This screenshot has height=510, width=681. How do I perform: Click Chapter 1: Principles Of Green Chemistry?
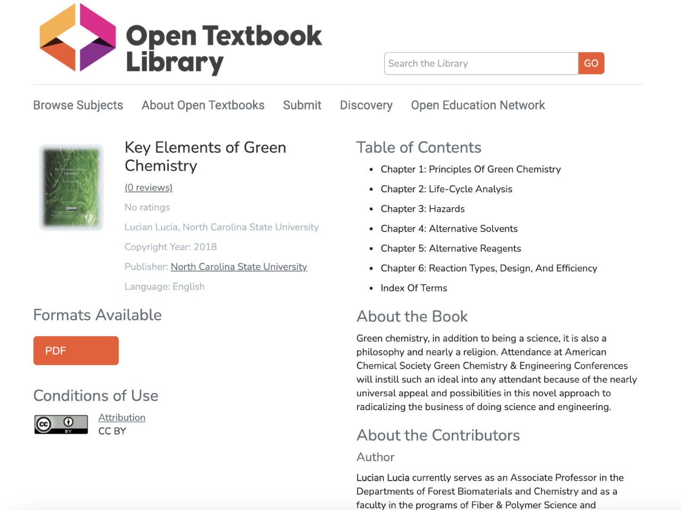click(471, 169)
